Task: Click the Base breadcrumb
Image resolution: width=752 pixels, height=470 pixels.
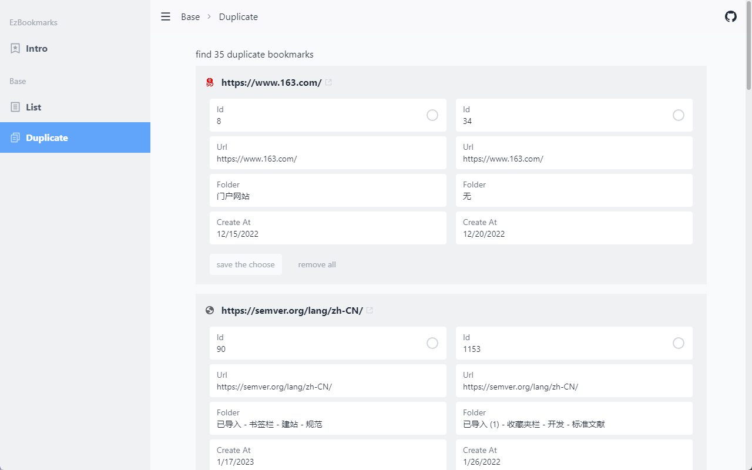Action: 190,17
